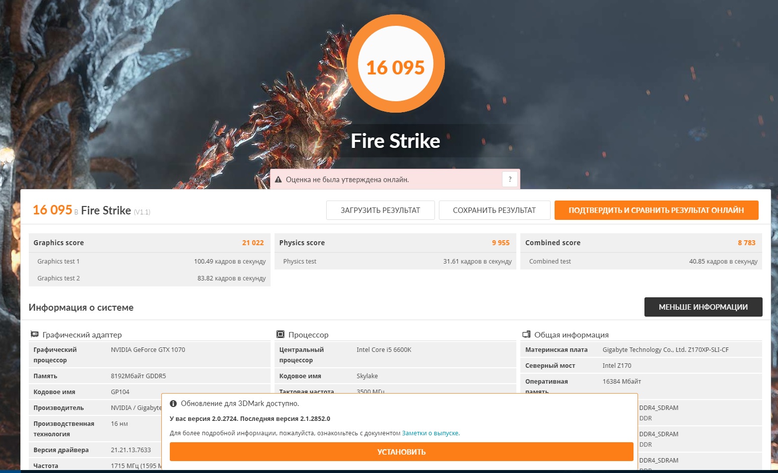Select the 8192Мбайт GDDR5 memory value
This screenshot has width=778, height=473.
tap(139, 376)
